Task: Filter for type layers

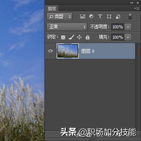Action: tap(100, 16)
